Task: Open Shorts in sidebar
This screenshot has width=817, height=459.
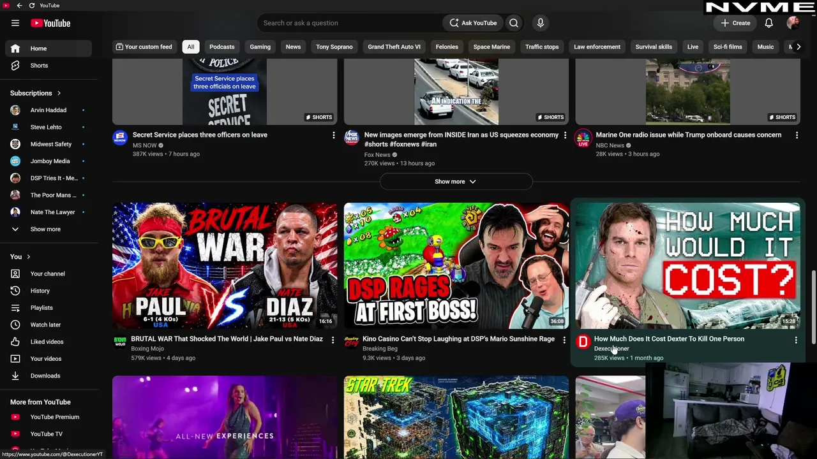Action: [x=49, y=66]
